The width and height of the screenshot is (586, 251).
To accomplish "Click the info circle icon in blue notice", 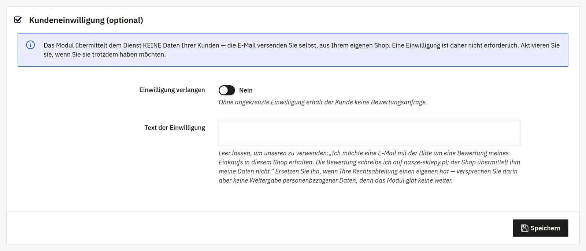I will pos(30,45).
